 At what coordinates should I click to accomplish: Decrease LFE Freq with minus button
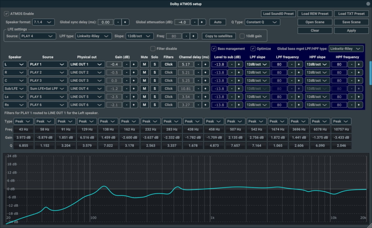point(186,36)
